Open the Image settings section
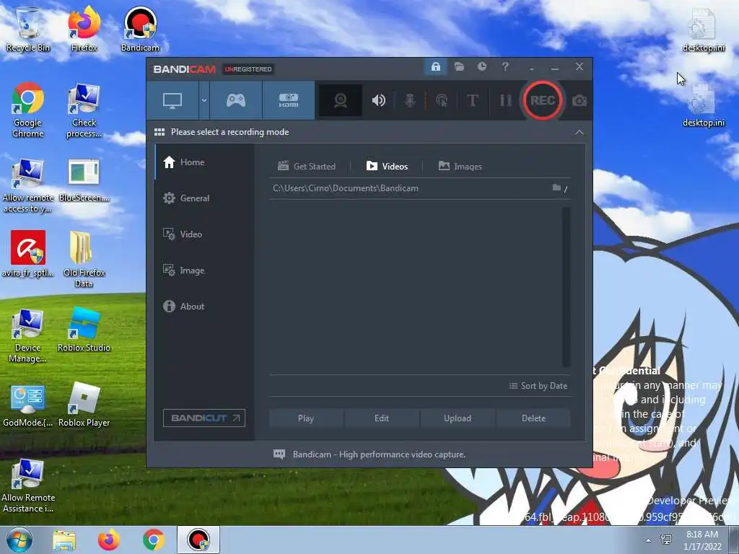Image resolution: width=739 pixels, height=554 pixels. pos(204,271)
